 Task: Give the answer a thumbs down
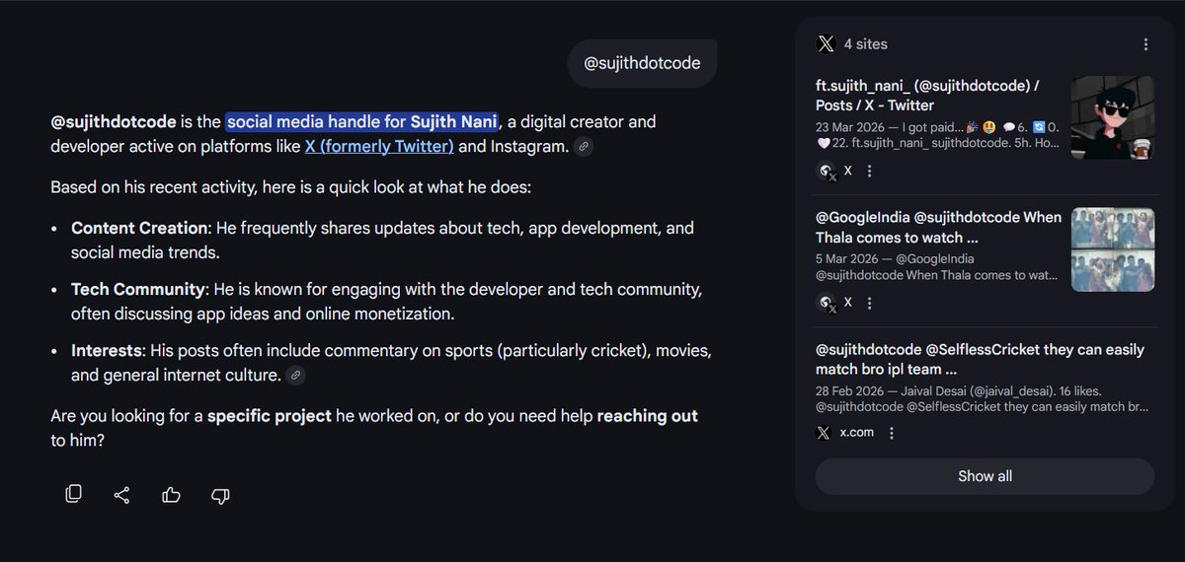pos(220,496)
